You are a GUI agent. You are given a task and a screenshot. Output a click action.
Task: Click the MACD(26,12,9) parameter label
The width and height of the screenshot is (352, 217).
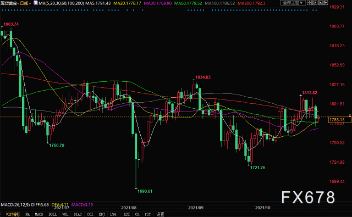pos(15,205)
